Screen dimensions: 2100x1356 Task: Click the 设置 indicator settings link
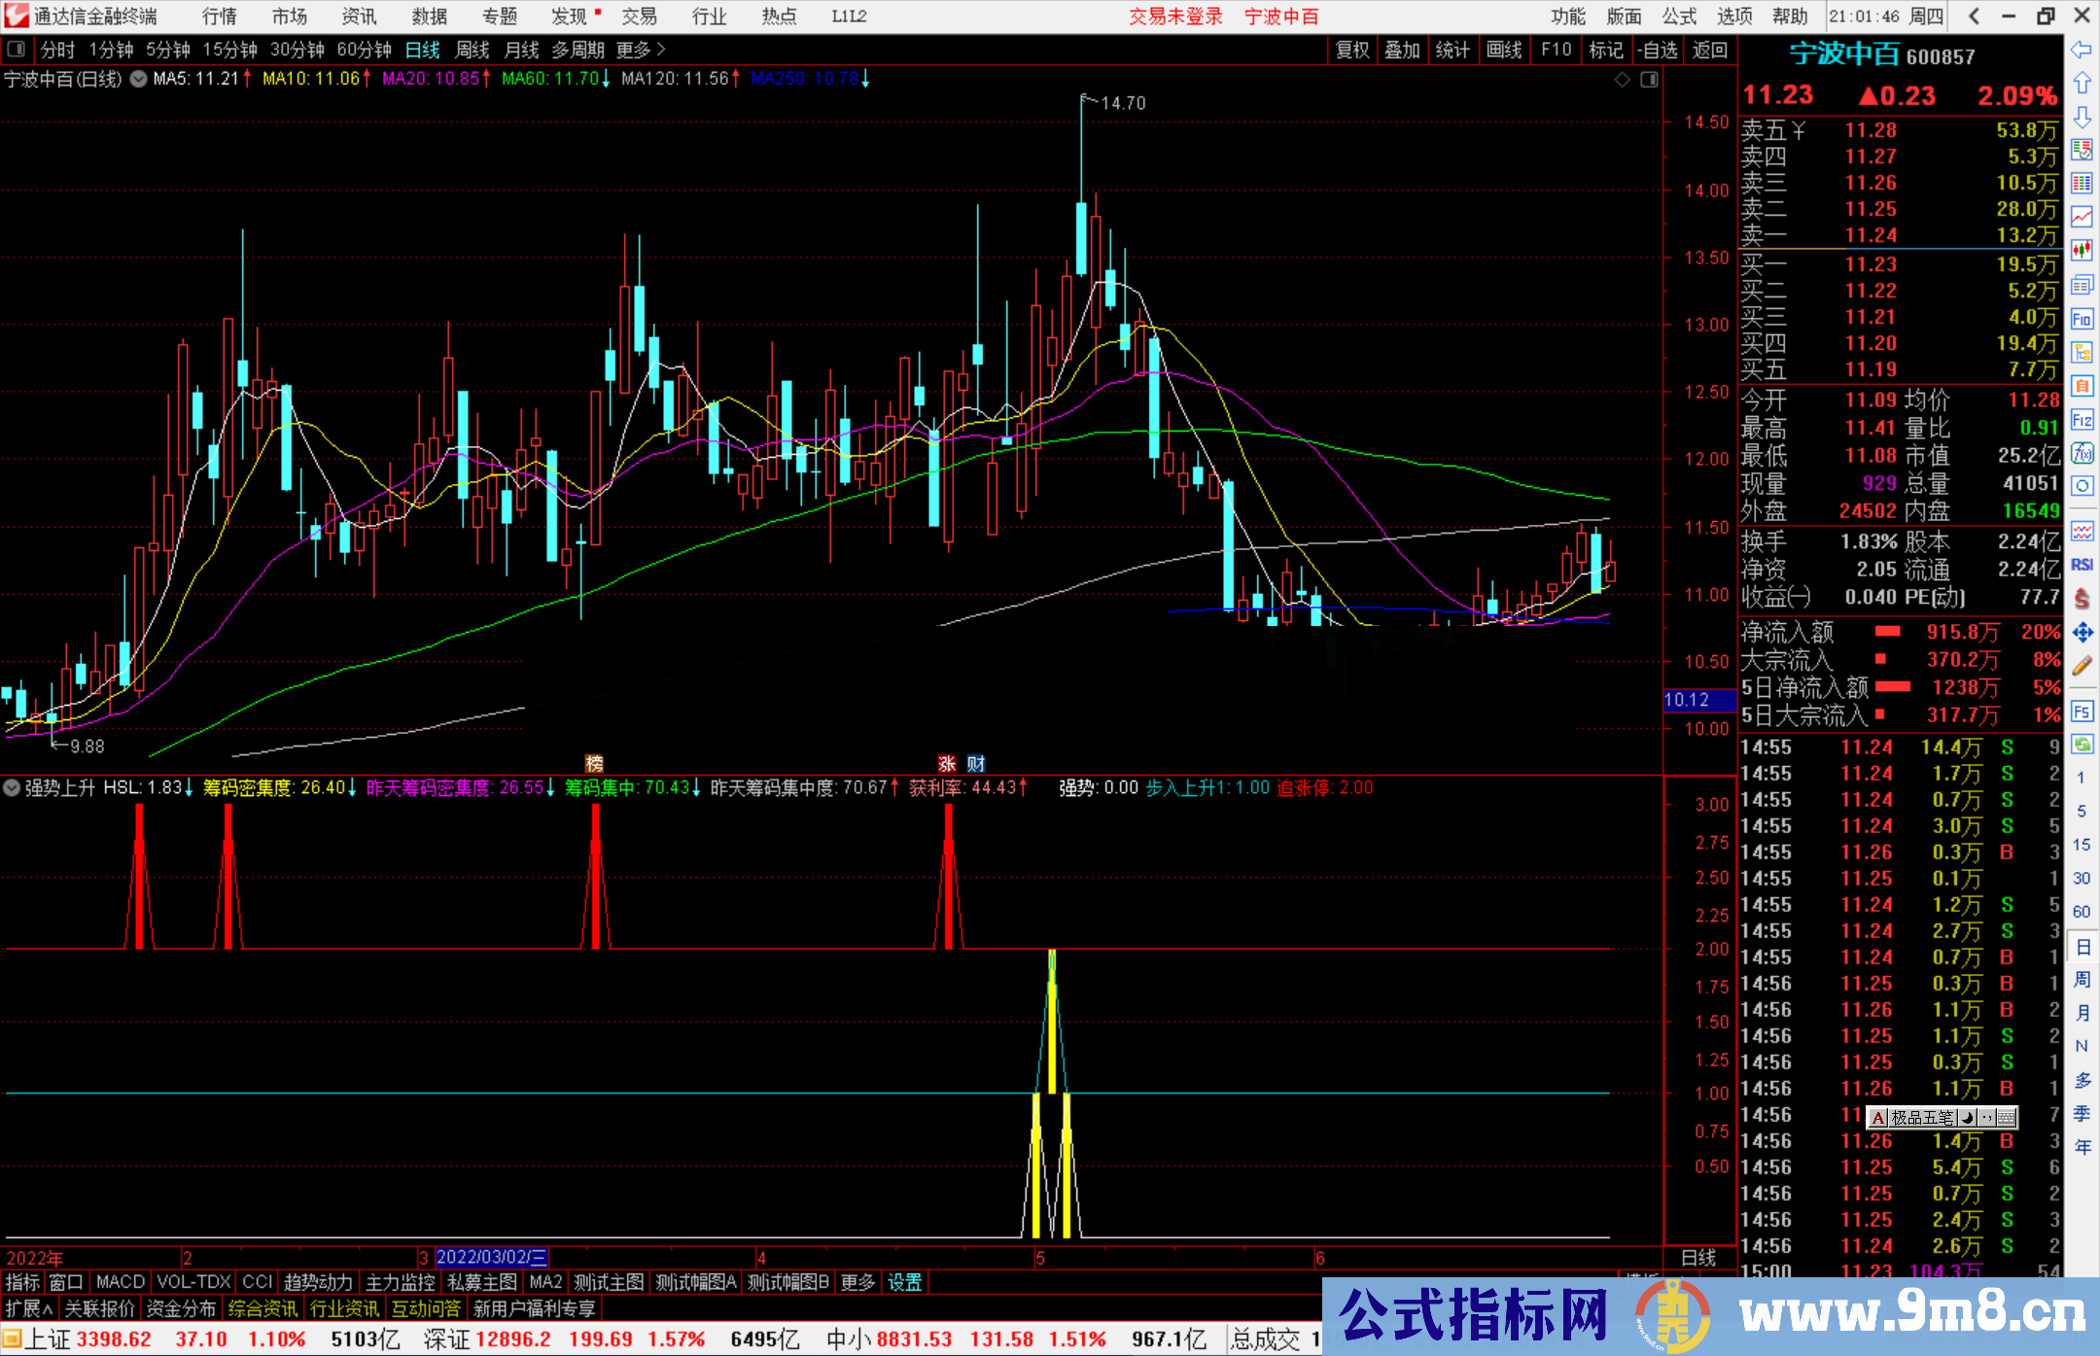point(904,1282)
